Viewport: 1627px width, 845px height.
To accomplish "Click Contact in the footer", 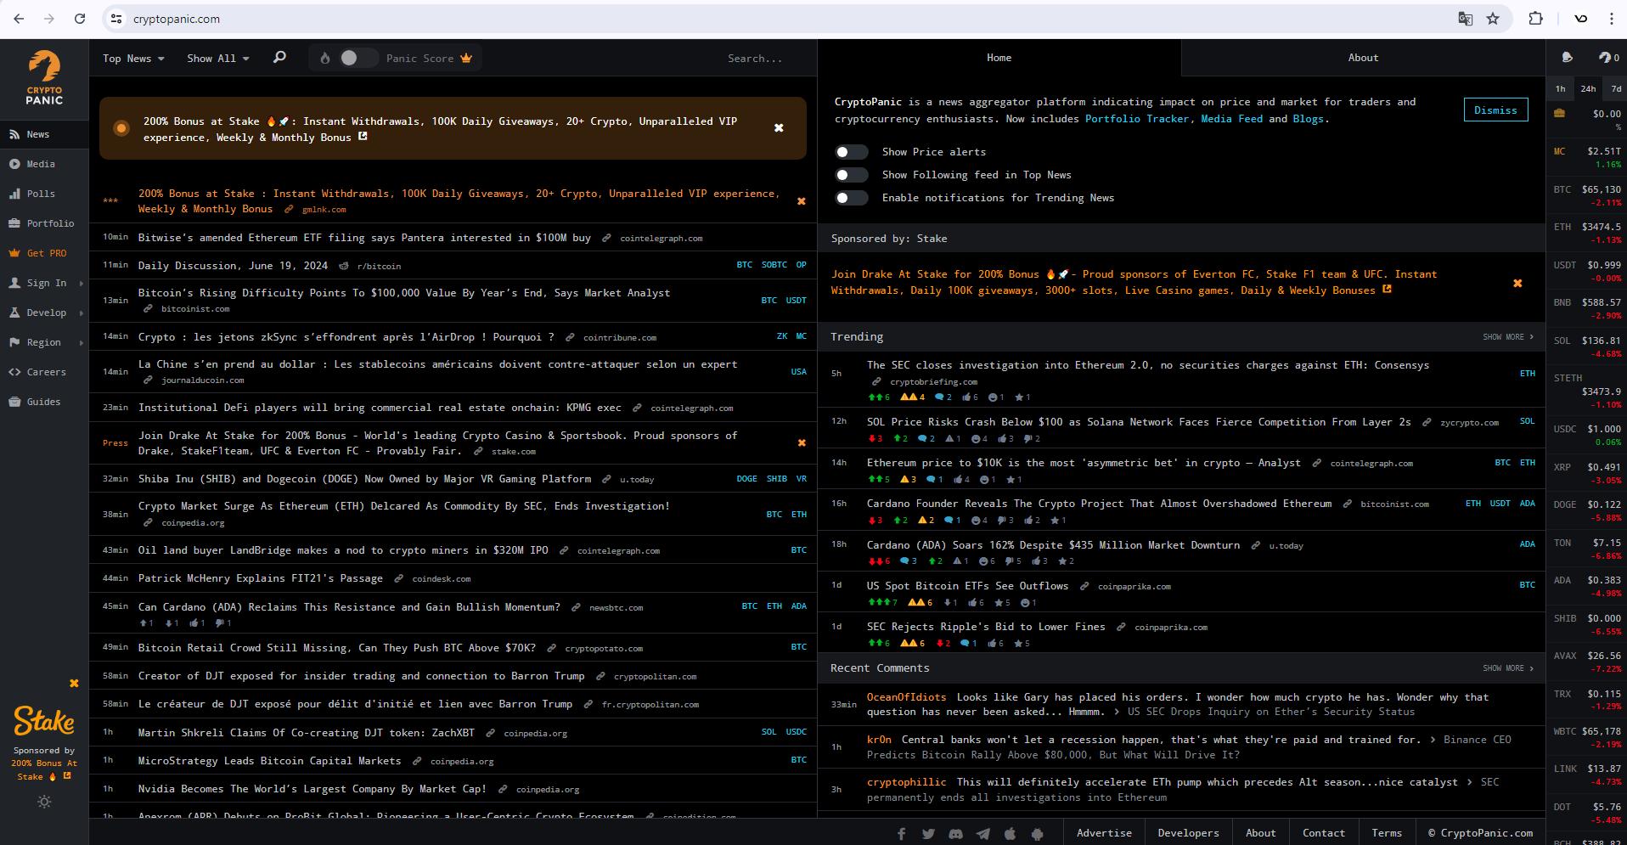I will [x=1323, y=833].
